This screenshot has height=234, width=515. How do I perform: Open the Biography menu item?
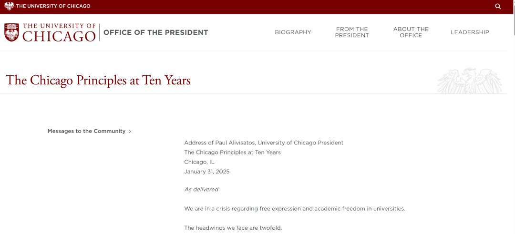tap(293, 32)
